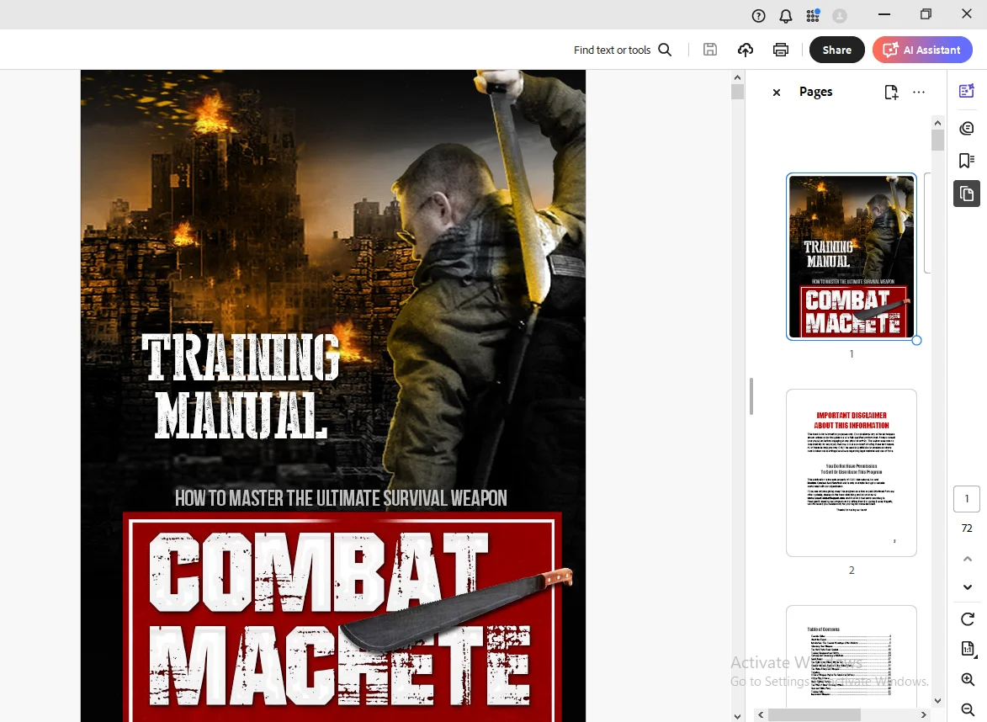
Task: Click the document scroll up arrow
Action: click(x=737, y=77)
